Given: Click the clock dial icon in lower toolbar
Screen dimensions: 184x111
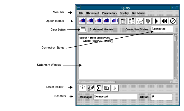Looking at the screenshot, I should point(82,88).
